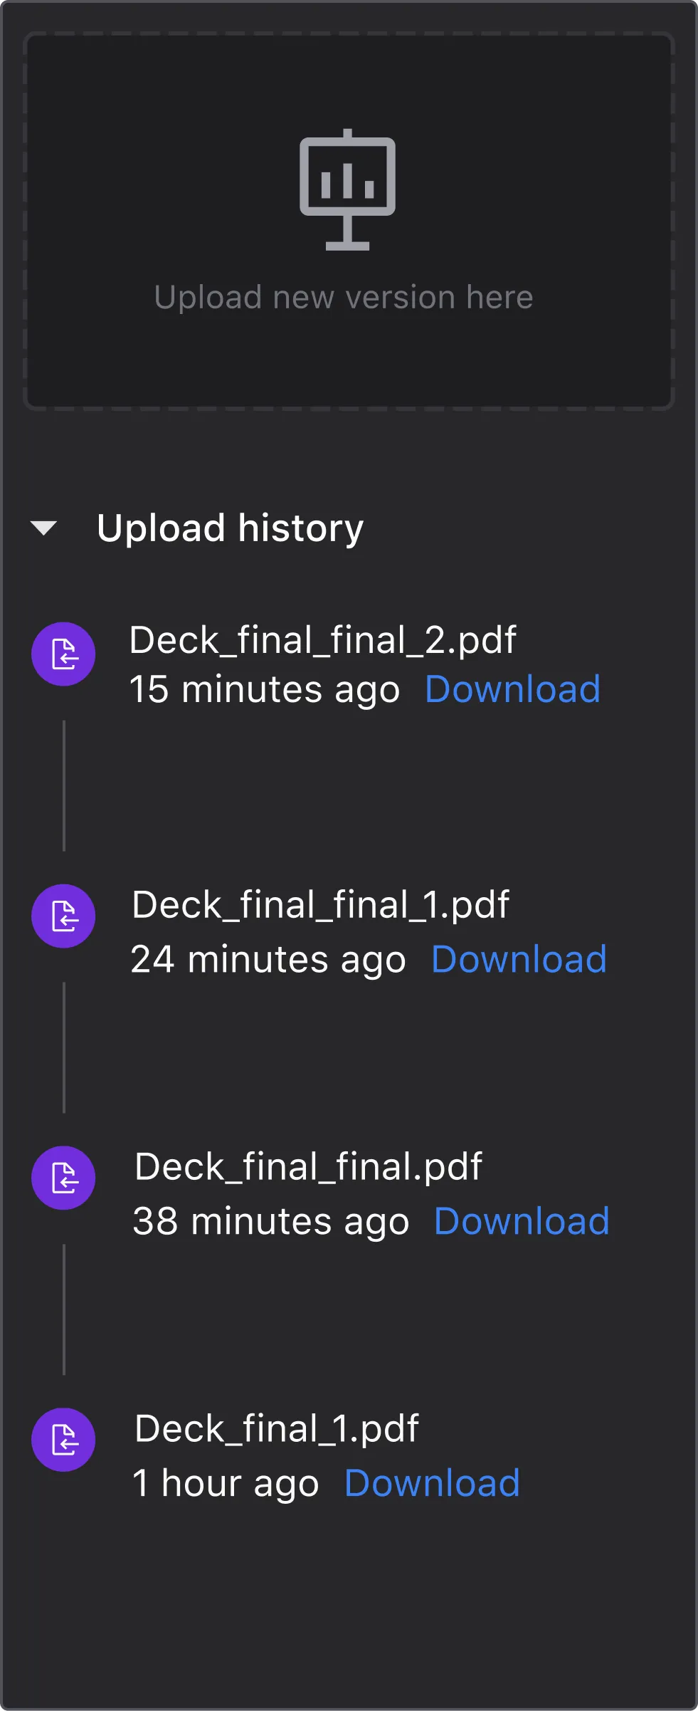
Task: Collapse the Upload history section arrow
Action: point(44,528)
